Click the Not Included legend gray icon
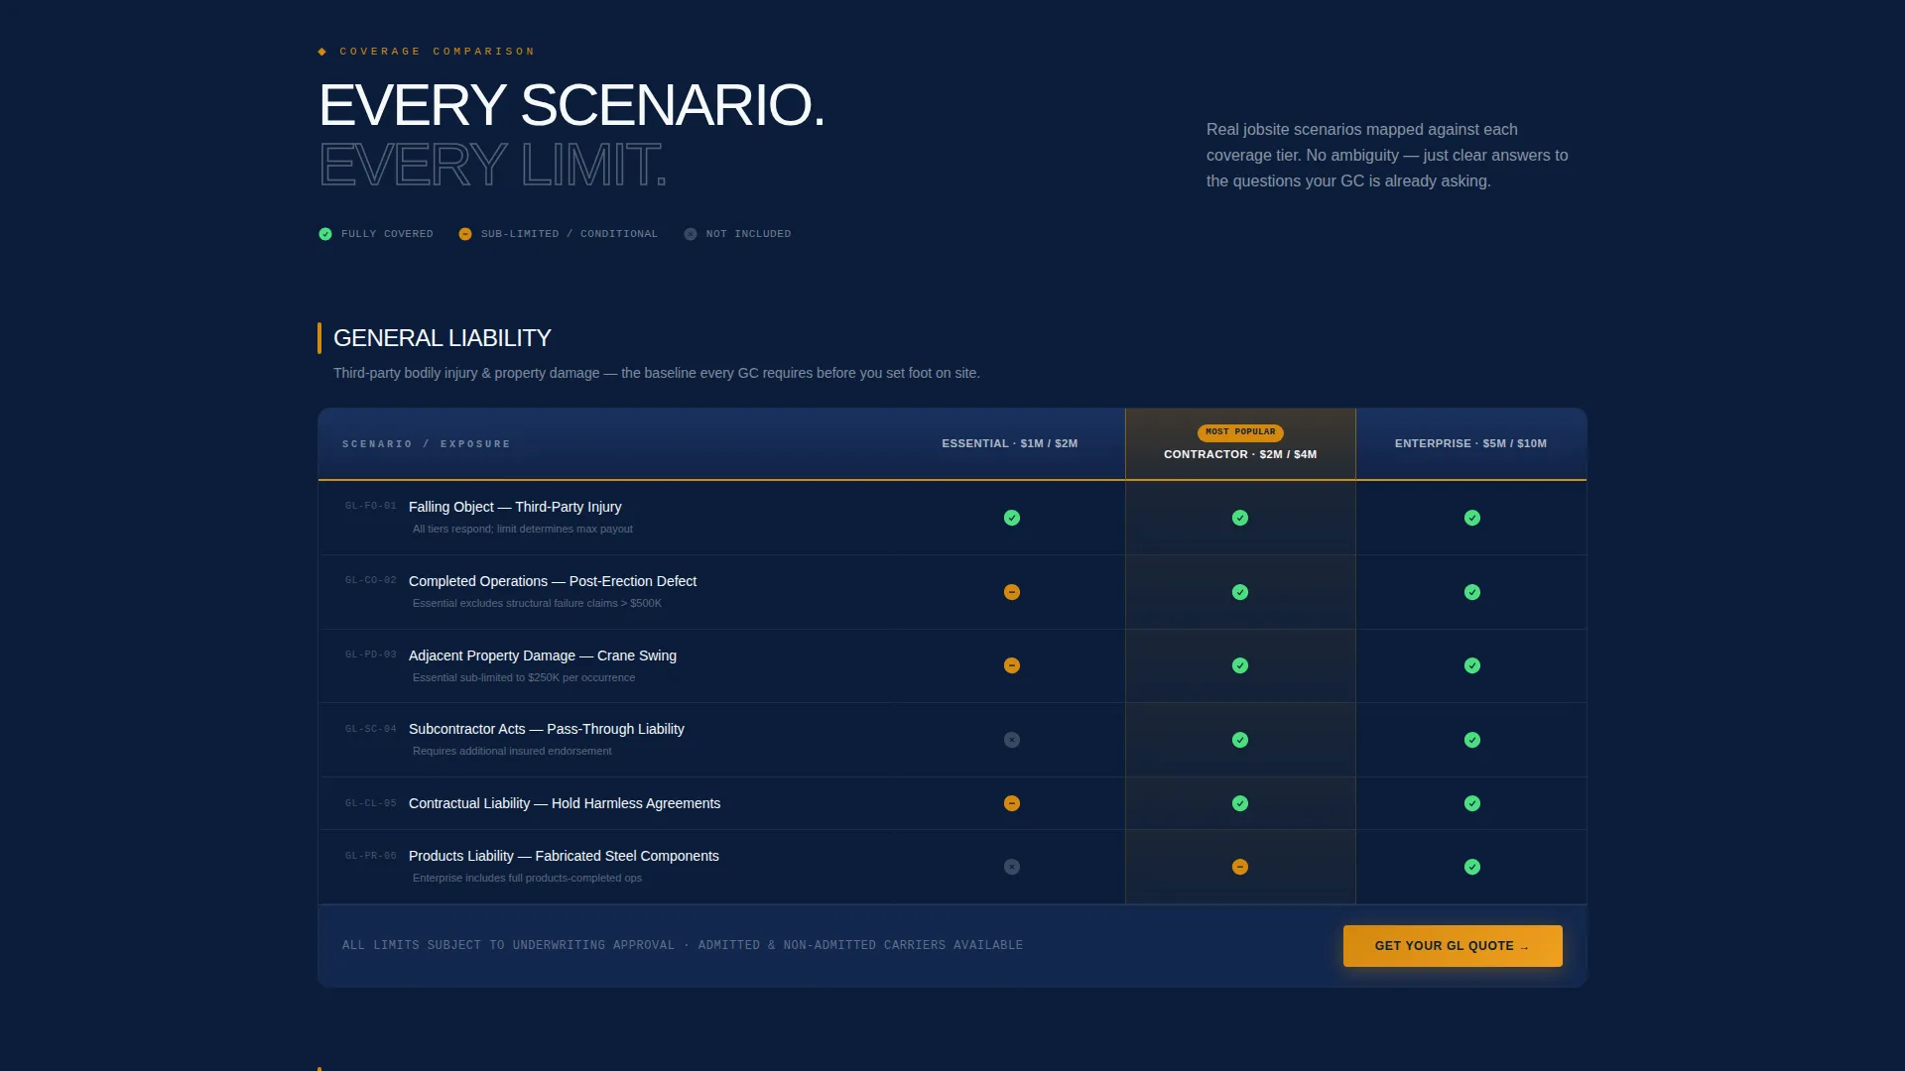 [x=691, y=234]
